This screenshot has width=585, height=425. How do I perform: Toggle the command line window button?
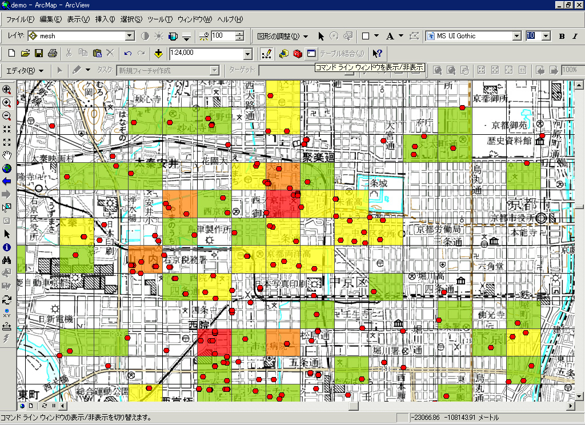(x=311, y=53)
